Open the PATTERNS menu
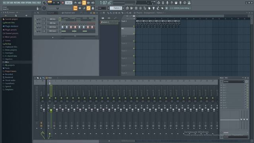Image resolution: width=254 pixels, height=143 pixels. pyautogui.click(x=17, y=3)
